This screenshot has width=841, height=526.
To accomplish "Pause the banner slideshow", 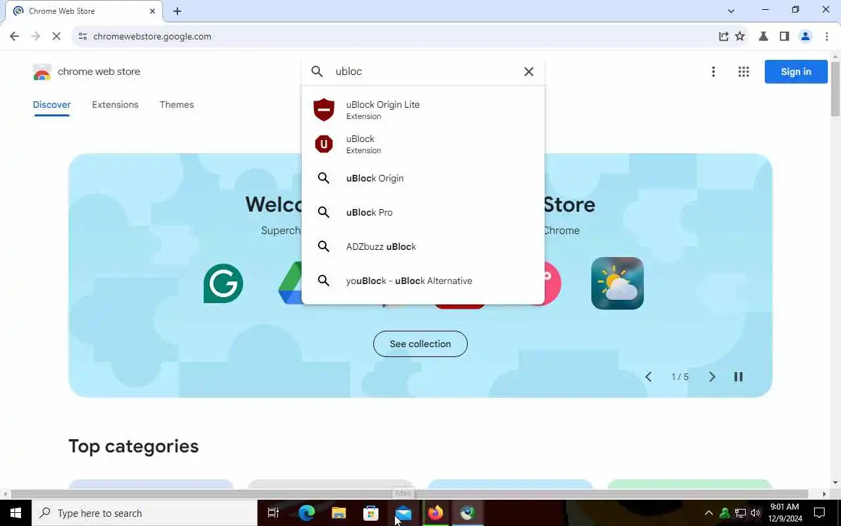I will (x=739, y=377).
